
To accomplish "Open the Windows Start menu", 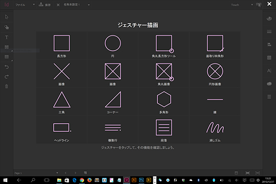I will (x=5, y=180).
